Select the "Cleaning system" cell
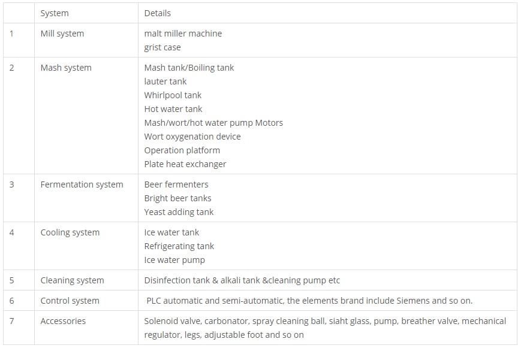Viewport: 521px width, 348px height. [72, 280]
